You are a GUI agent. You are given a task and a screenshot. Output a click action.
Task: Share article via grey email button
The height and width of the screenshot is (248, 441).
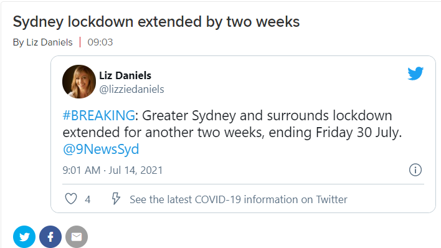pyautogui.click(x=77, y=237)
